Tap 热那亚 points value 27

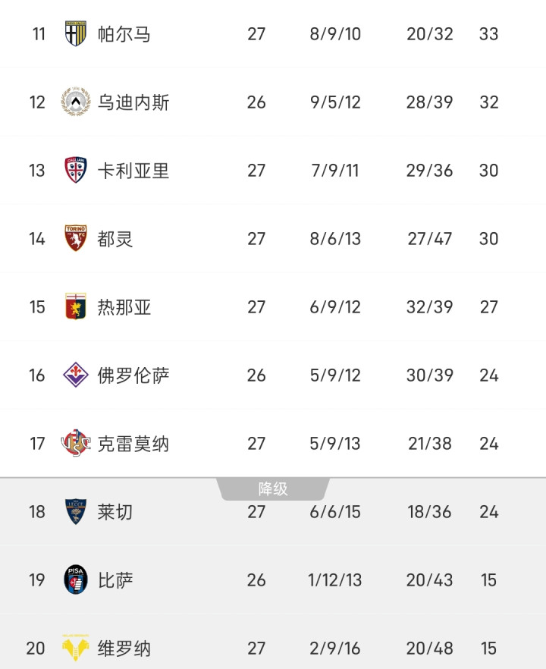tap(489, 307)
